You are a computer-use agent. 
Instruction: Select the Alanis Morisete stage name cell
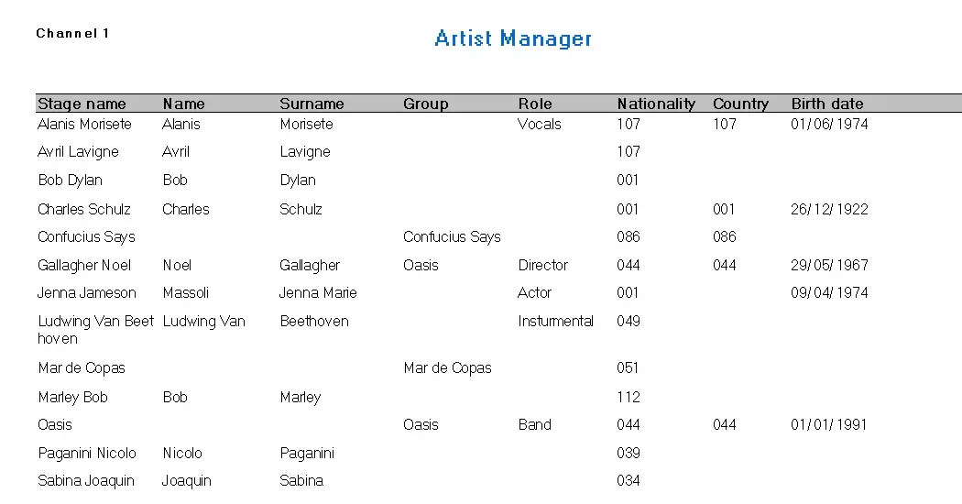pyautogui.click(x=84, y=124)
